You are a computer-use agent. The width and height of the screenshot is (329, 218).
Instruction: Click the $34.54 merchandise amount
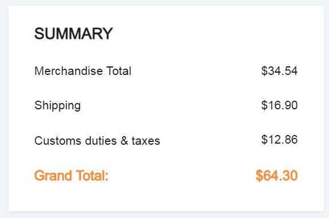click(279, 71)
